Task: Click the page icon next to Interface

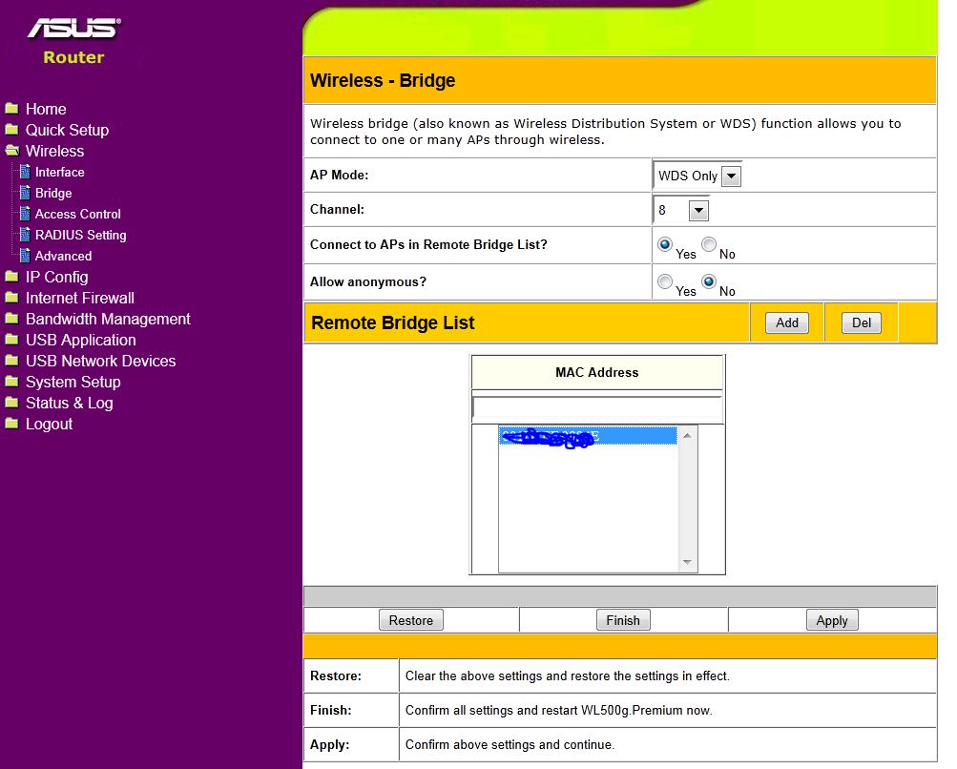Action: click(25, 172)
